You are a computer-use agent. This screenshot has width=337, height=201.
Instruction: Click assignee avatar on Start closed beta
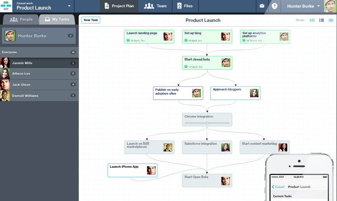pos(226,63)
